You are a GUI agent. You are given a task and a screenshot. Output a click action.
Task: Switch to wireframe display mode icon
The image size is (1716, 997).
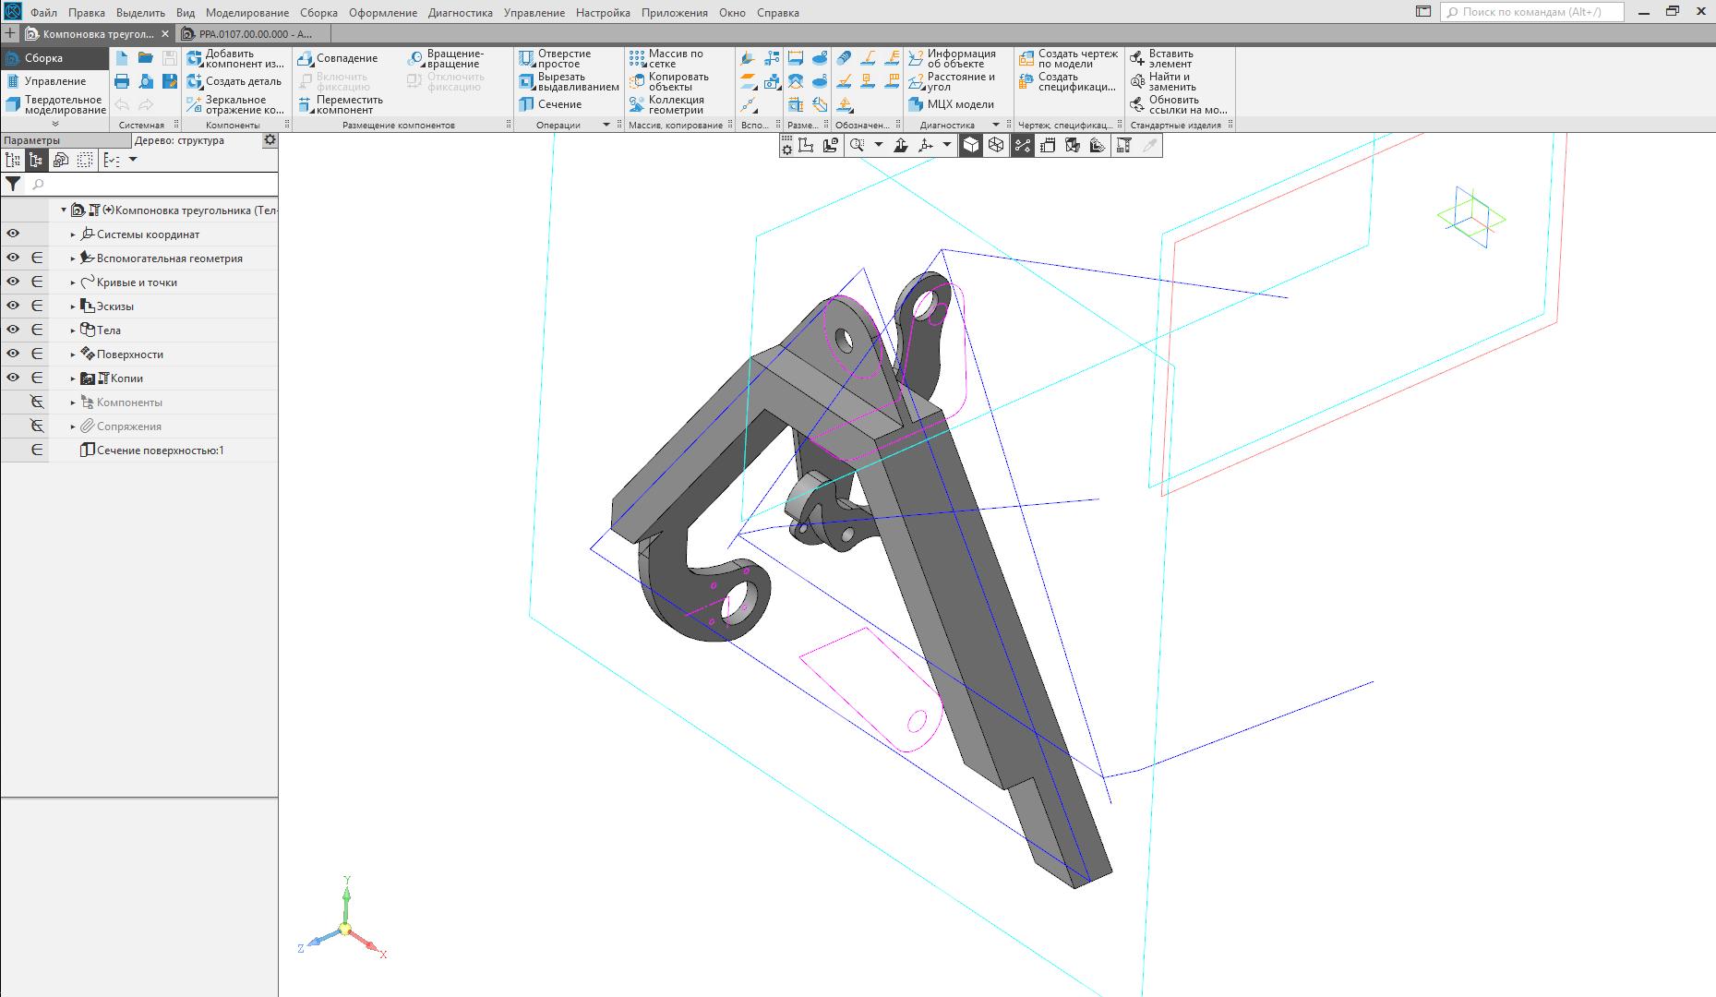click(996, 145)
